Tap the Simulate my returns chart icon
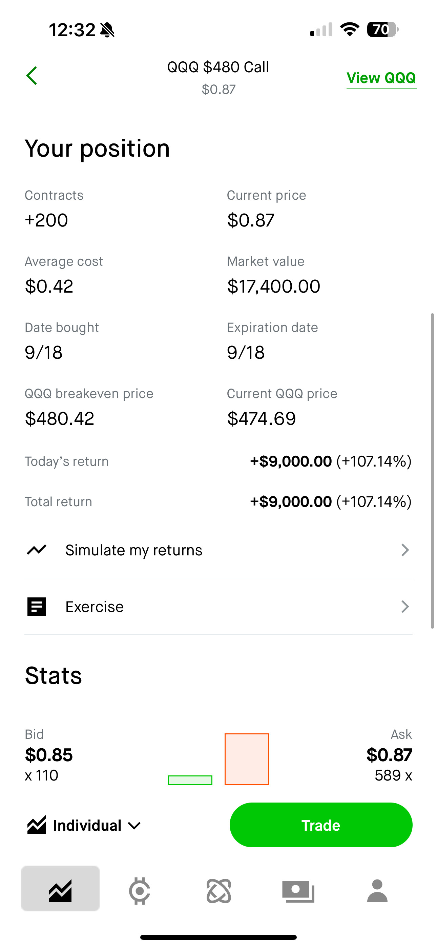The width and height of the screenshot is (437, 948). 37,550
